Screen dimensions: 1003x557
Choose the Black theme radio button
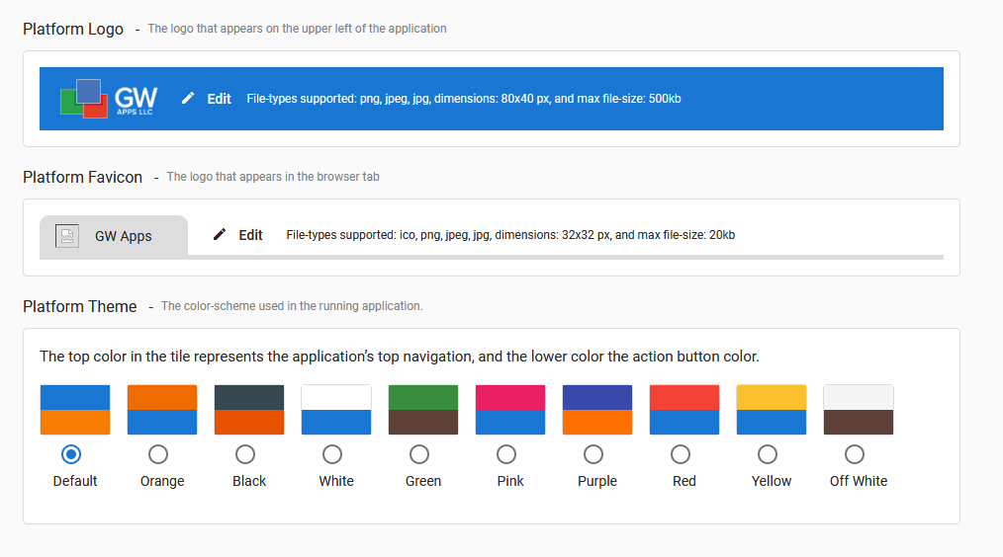coord(245,454)
